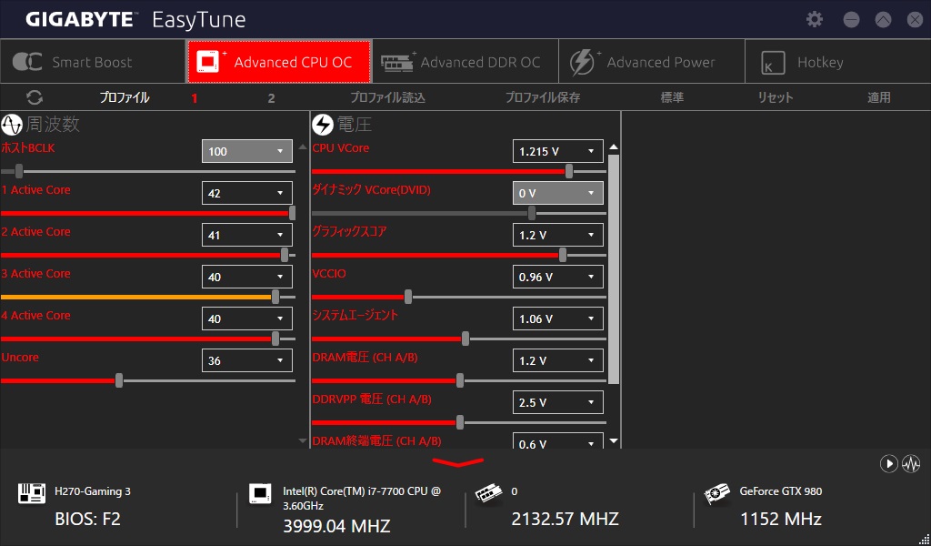Image resolution: width=931 pixels, height=546 pixels.
Task: Open the Uncore ratio dropdown
Action: (x=247, y=360)
